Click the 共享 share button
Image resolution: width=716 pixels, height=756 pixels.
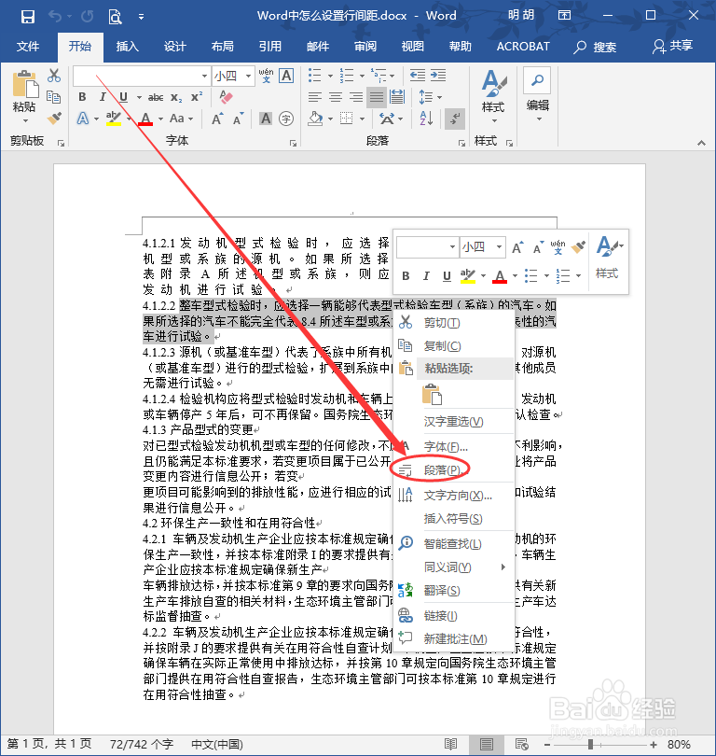coord(673,47)
